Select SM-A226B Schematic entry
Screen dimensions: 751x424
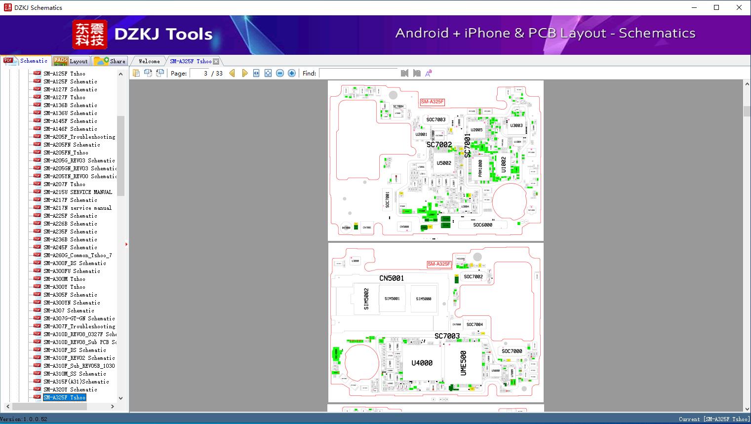70,224
